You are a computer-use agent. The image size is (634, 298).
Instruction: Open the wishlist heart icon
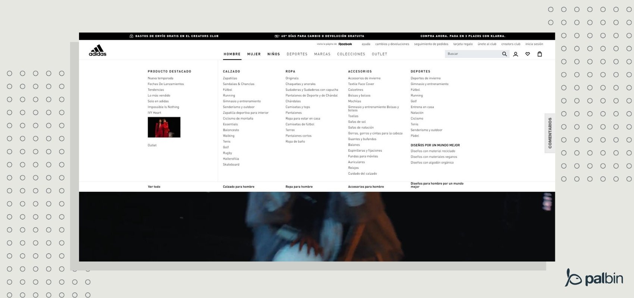pos(527,54)
